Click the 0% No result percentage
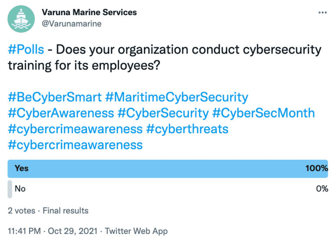This screenshot has height=243, width=334. [321, 189]
